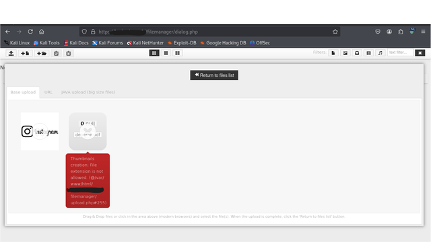This screenshot has width=431, height=242.
Task: Open Kali Tools bookmark
Action: point(46,43)
